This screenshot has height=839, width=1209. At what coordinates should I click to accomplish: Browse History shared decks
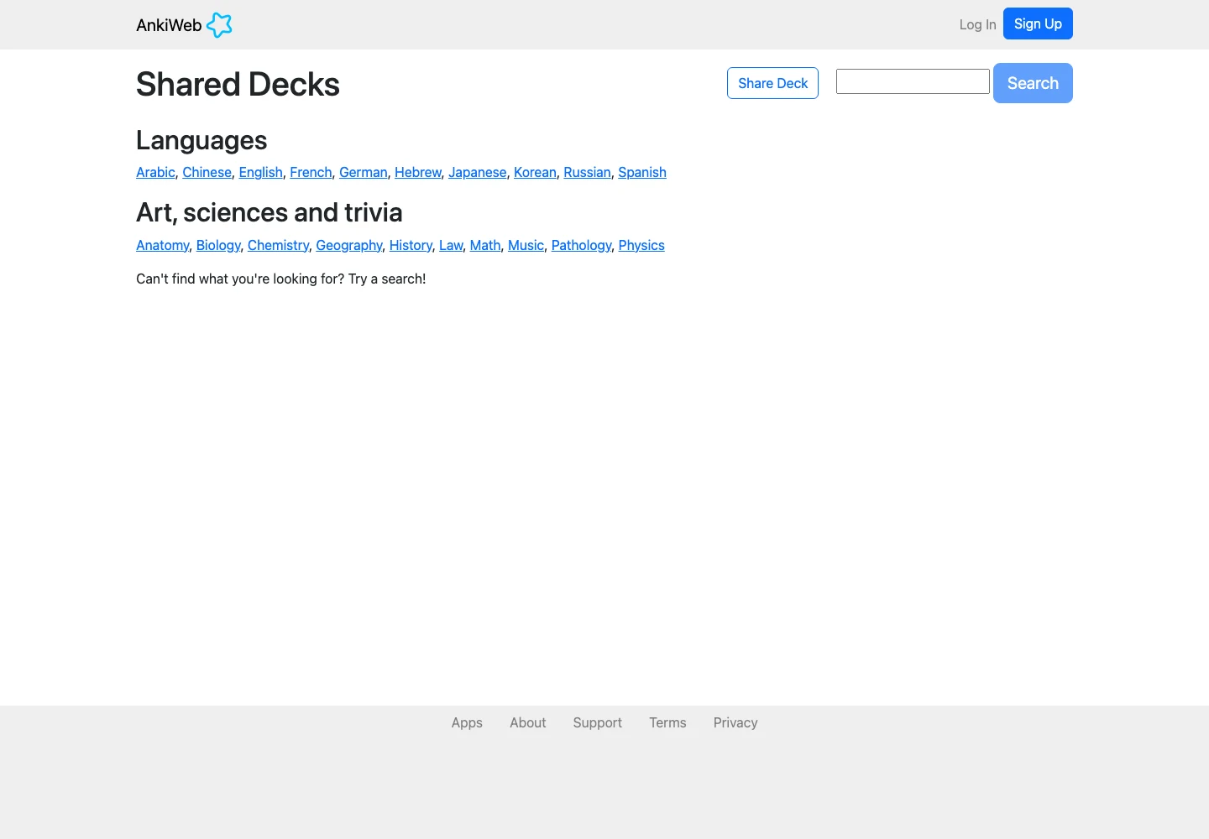411,245
